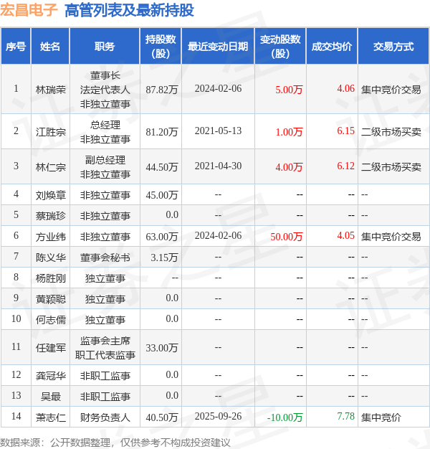Click 林瑞荣's date 2024-02-06
The image size is (430, 449).
(x=218, y=88)
